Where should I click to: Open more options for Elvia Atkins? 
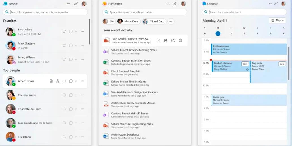pos(83,32)
